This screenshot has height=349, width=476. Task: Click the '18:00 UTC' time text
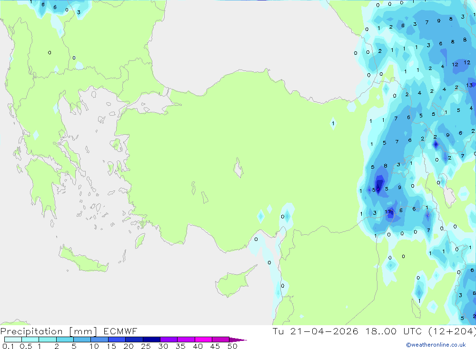tap(394, 331)
